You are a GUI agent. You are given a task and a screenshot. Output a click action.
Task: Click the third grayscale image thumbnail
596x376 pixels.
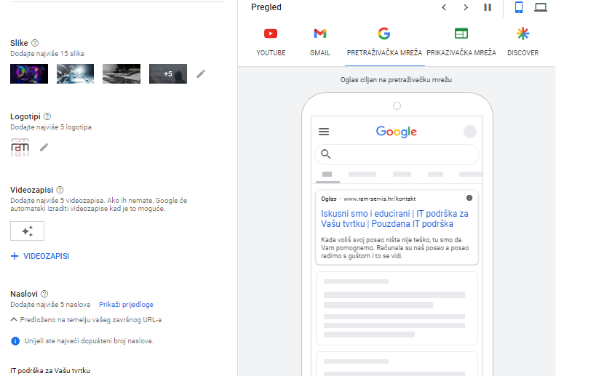(x=122, y=73)
